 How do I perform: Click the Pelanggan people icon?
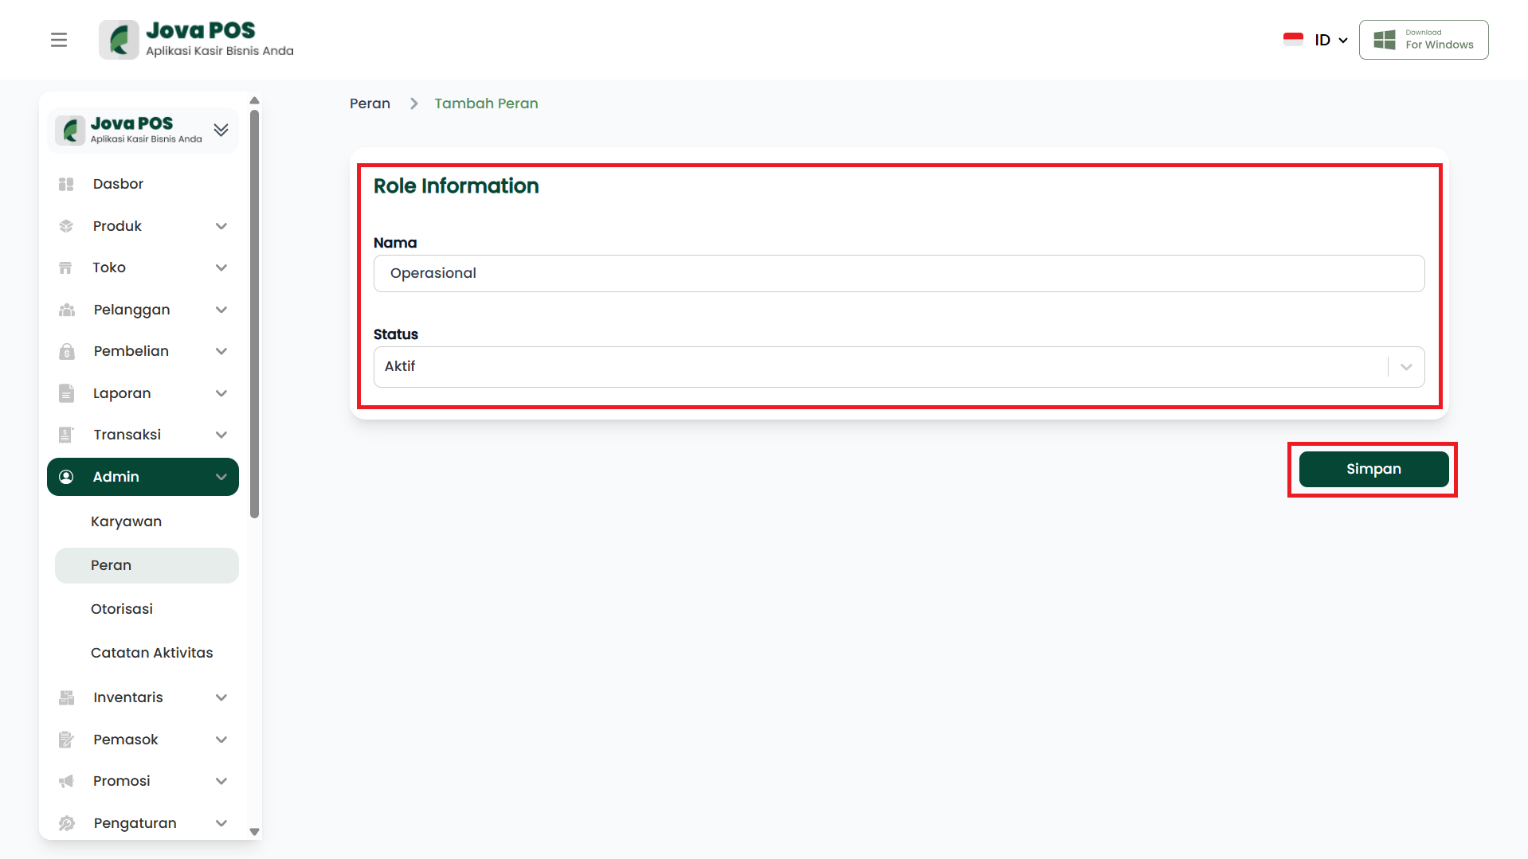[66, 310]
